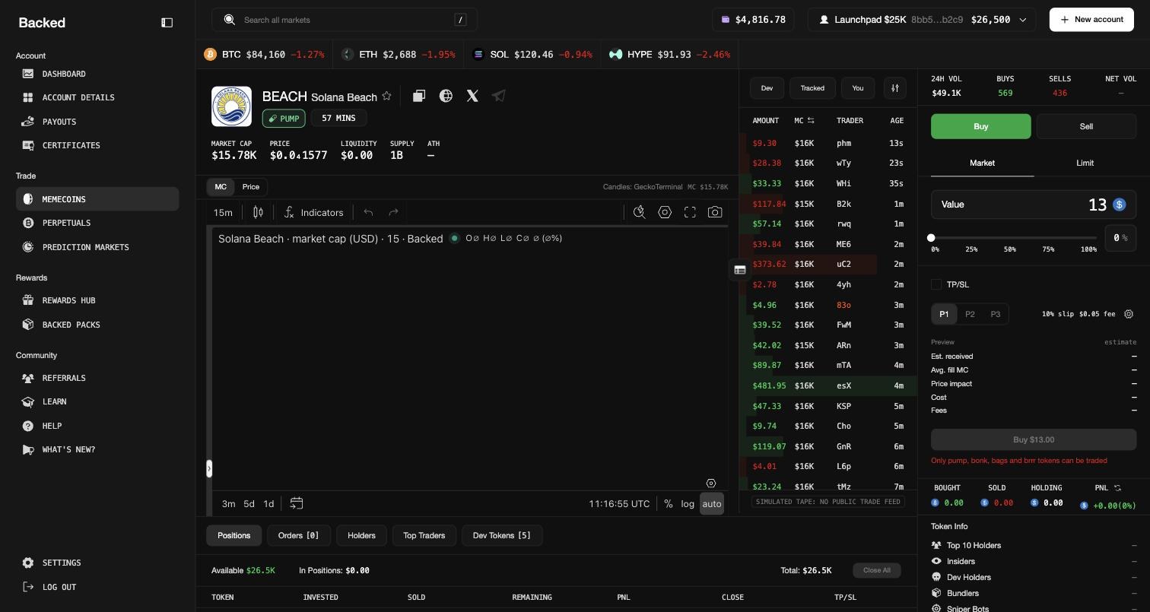This screenshot has height=612, width=1150.
Task: Click the green Buy button
Action: coord(981,126)
